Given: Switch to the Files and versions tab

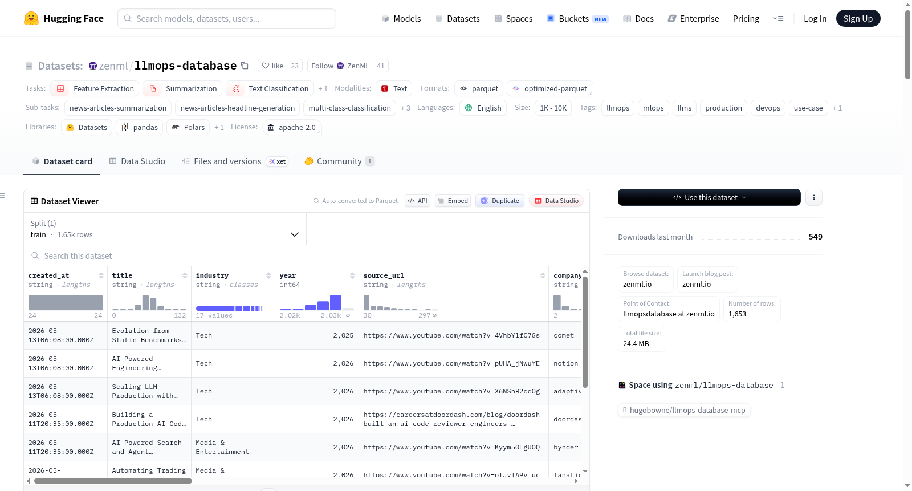Looking at the screenshot, I should point(234,161).
